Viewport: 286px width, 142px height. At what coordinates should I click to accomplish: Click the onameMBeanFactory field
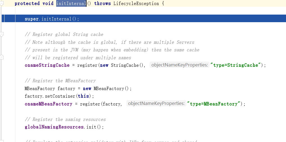pyautogui.click(x=49, y=104)
